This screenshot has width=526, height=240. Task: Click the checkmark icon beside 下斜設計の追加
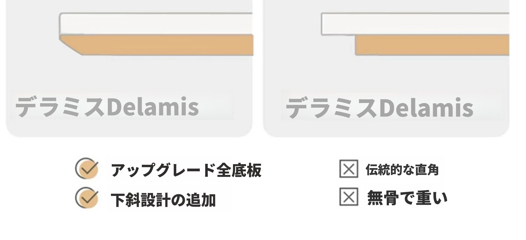pos(87,198)
